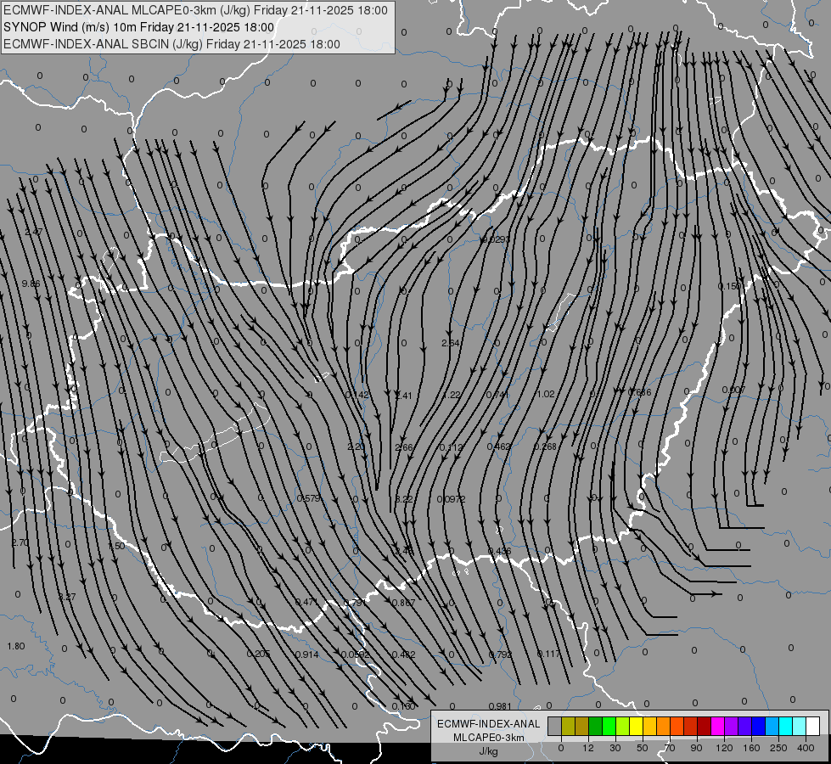Click the MLCAPE0-3km title line at top

click(195, 10)
